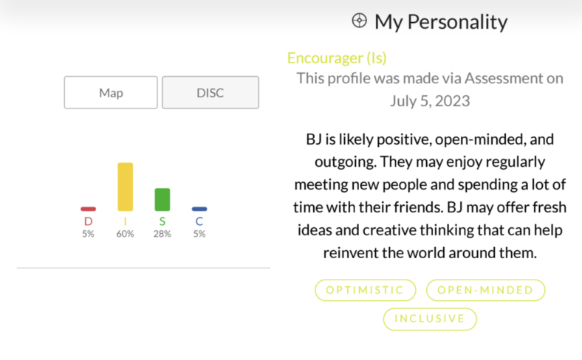Click the D letter label
This screenshot has height=360, width=582.
click(88, 221)
